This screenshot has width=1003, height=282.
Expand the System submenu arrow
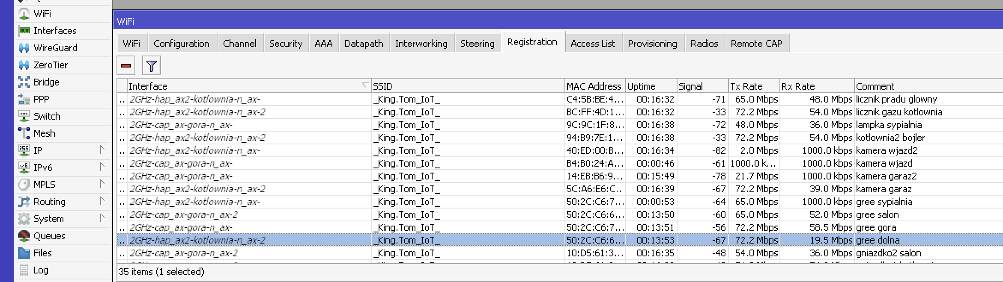click(x=102, y=218)
